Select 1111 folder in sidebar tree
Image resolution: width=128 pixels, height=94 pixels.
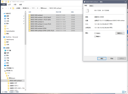tap(9, 73)
